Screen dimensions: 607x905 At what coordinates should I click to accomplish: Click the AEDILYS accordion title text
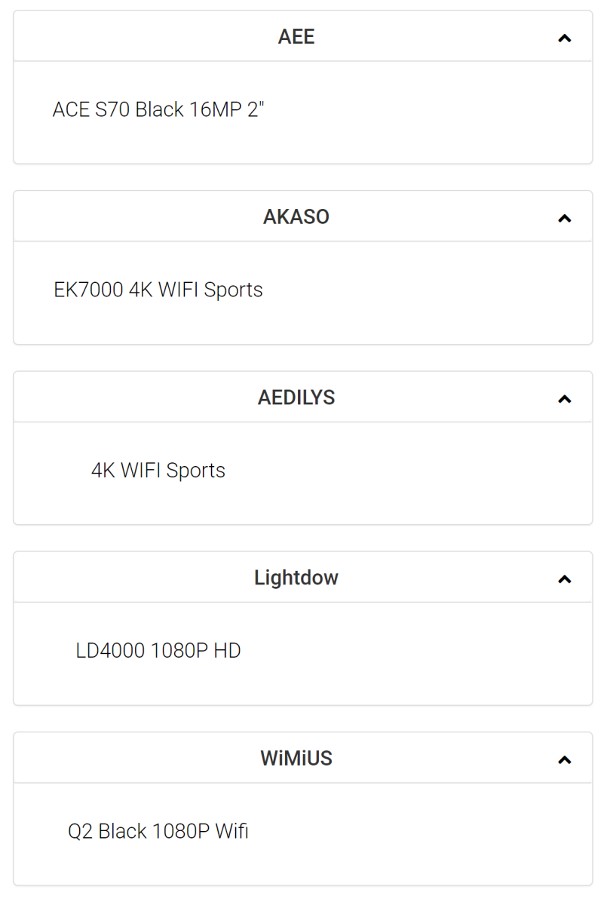[x=296, y=397]
